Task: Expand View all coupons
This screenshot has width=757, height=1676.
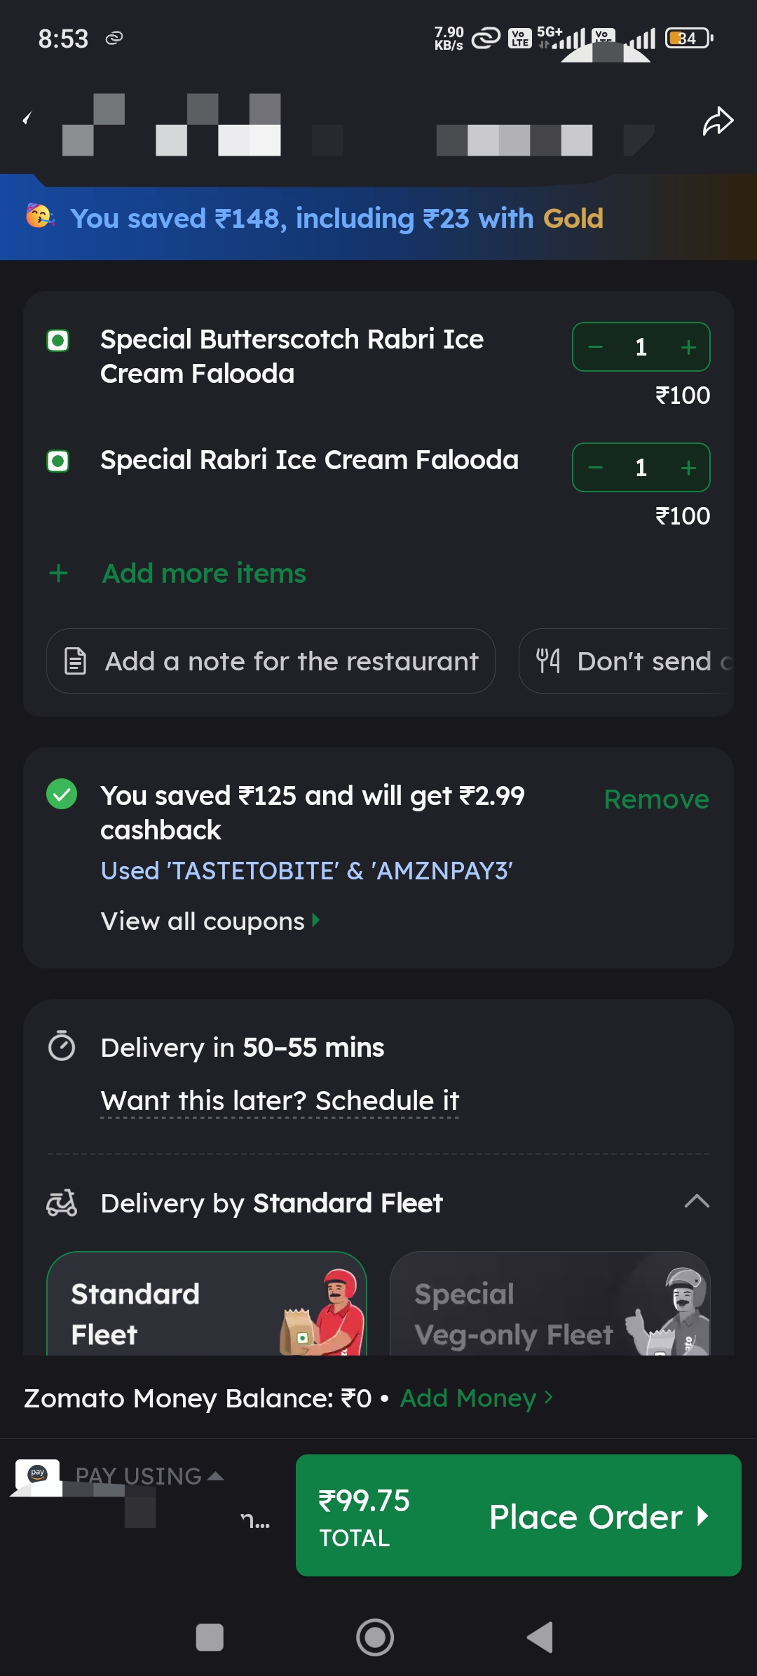Action: coord(210,921)
